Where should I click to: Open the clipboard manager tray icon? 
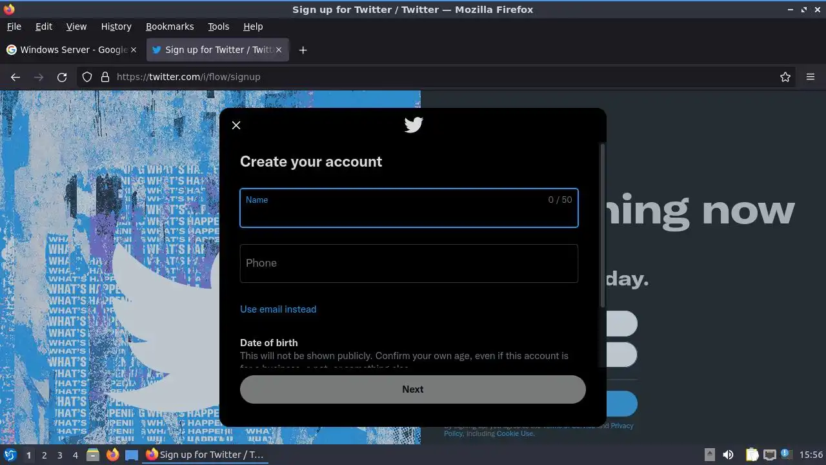tap(752, 455)
